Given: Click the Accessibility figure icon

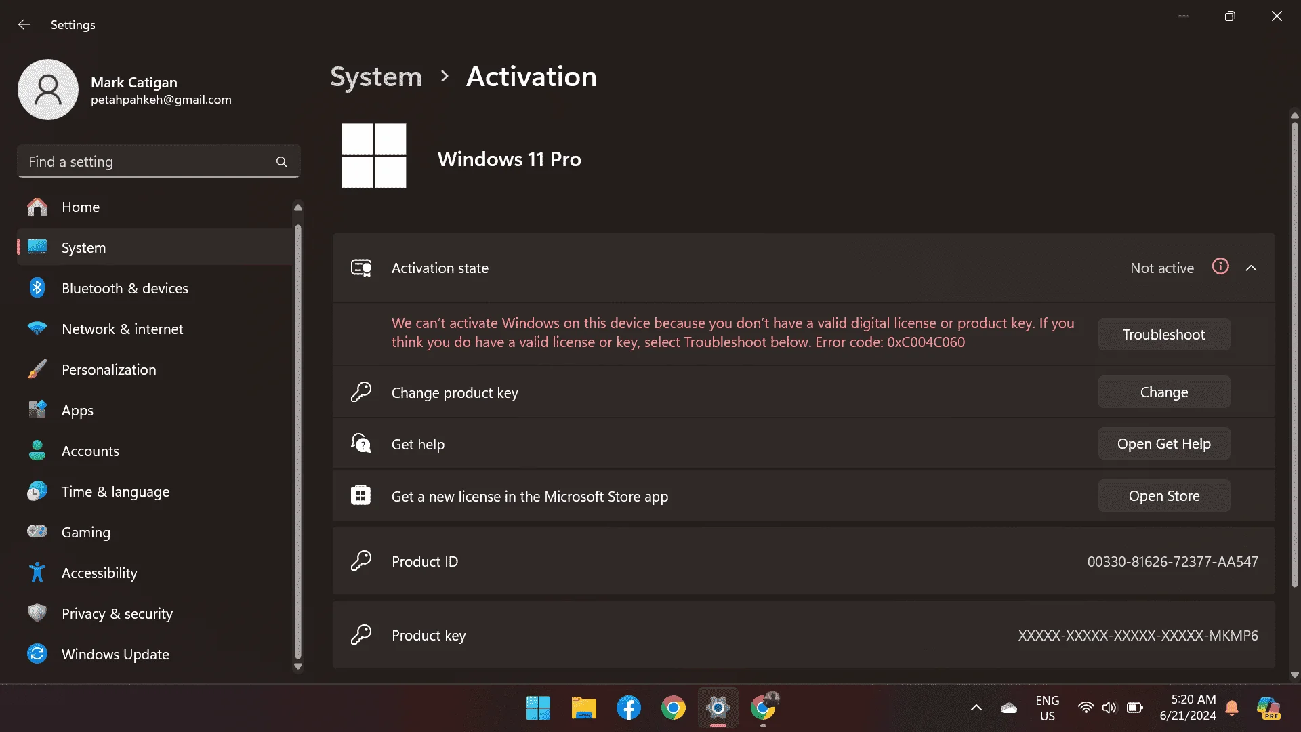Looking at the screenshot, I should coord(37,573).
